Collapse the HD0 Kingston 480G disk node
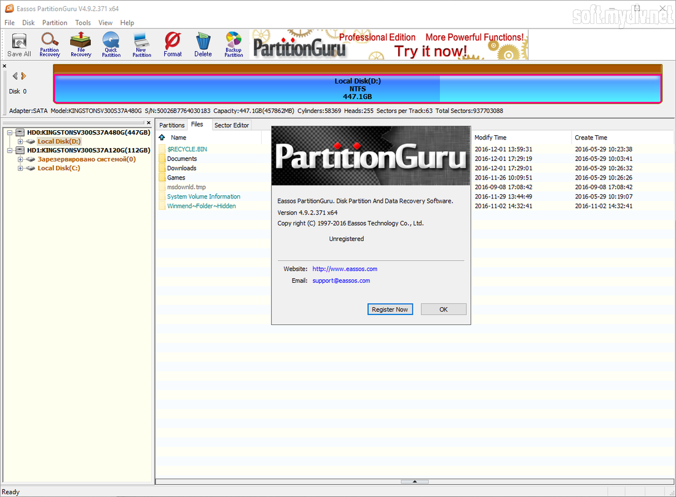 tap(10, 133)
